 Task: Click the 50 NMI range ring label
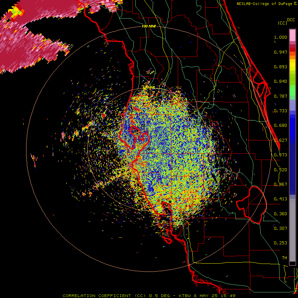tap(149, 87)
